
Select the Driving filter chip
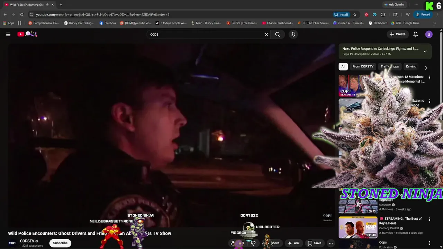pyautogui.click(x=411, y=66)
